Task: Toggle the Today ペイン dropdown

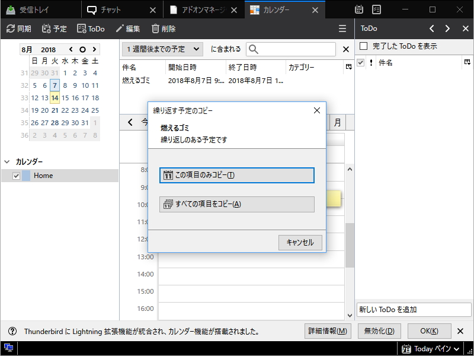Action: tap(431, 349)
